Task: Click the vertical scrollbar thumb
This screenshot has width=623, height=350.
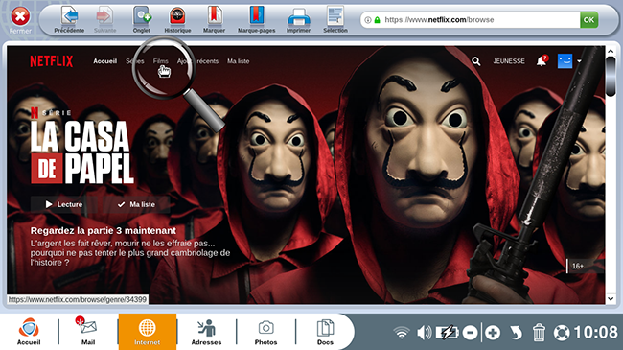Action: point(611,77)
